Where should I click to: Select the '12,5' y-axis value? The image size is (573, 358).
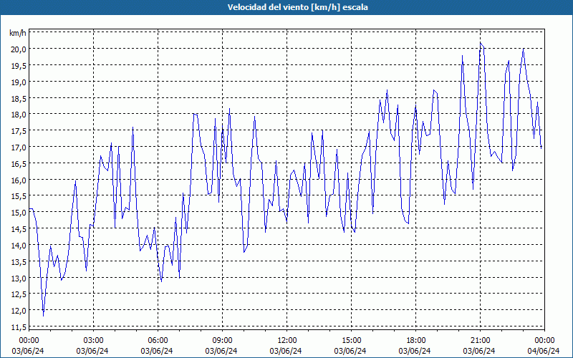(x=19, y=294)
